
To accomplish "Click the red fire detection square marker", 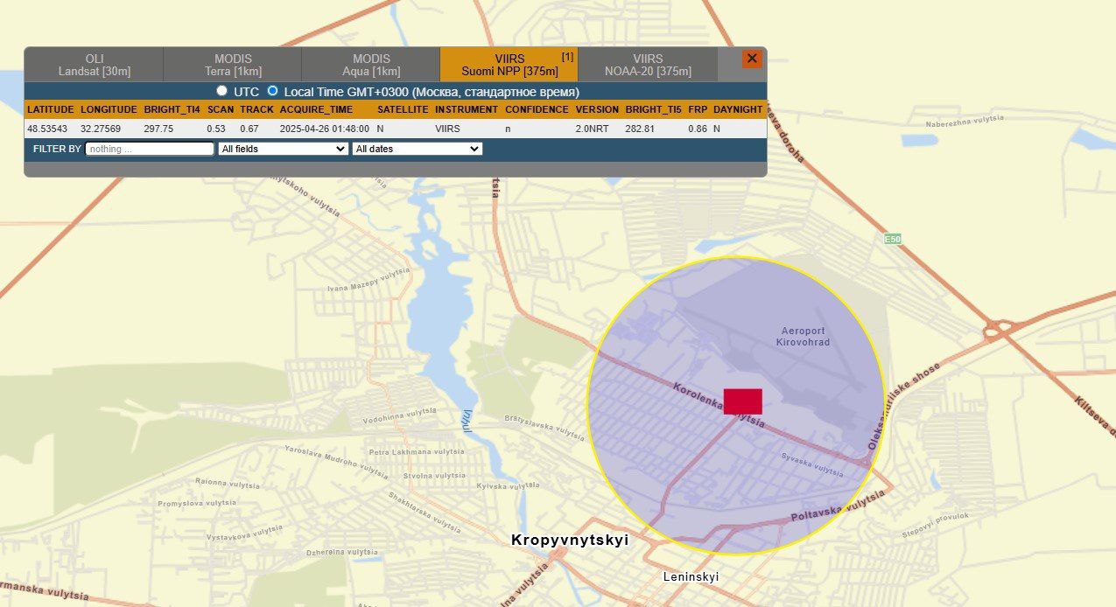I will click(742, 401).
